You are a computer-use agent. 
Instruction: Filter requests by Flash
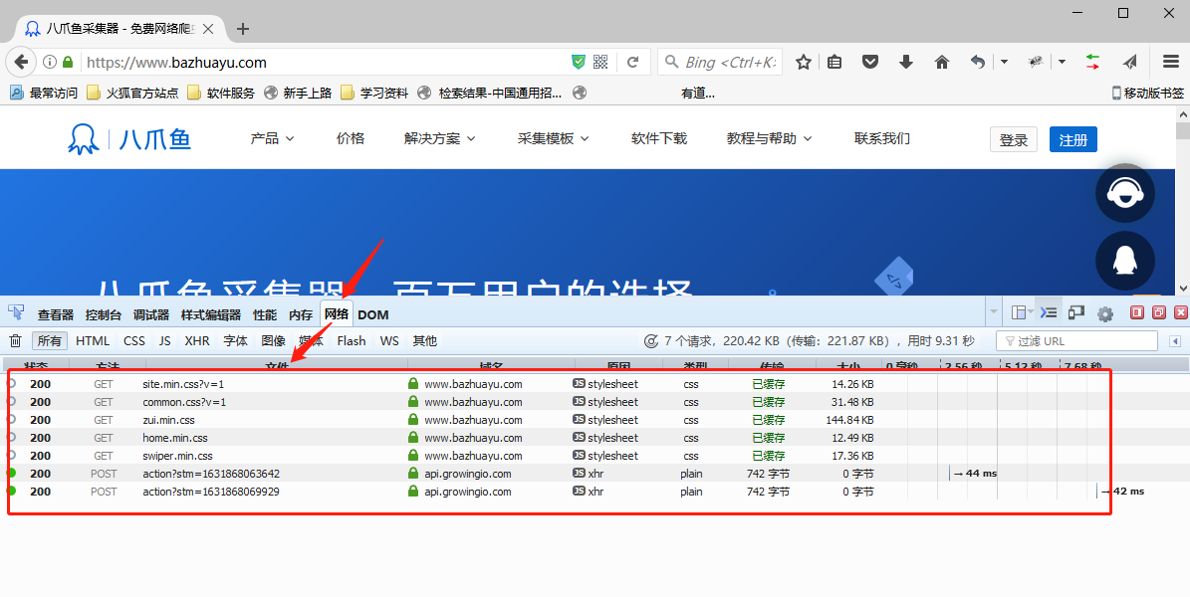pyautogui.click(x=352, y=341)
